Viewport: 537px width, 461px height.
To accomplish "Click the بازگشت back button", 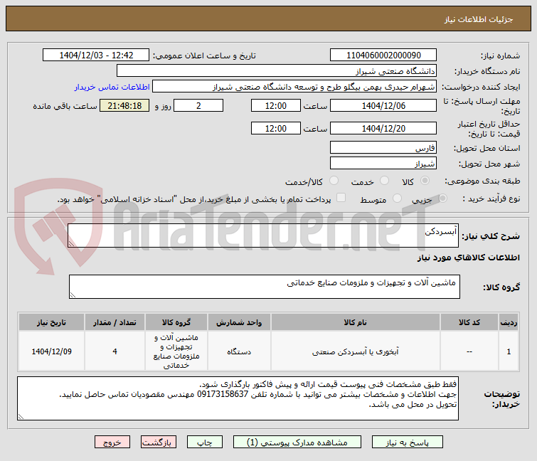I will tap(158, 442).
